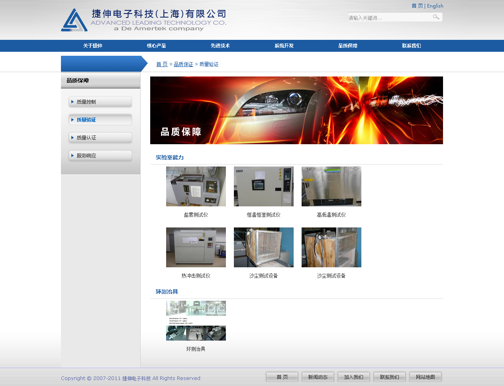This screenshot has width=504, height=386.
Task: Click the 品质保证 breadcrumb link
Action: pyautogui.click(x=183, y=64)
